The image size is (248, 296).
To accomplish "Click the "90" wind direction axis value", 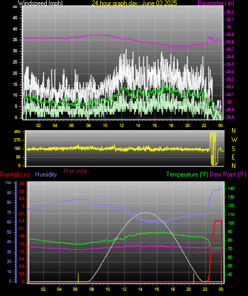I will (18, 157).
